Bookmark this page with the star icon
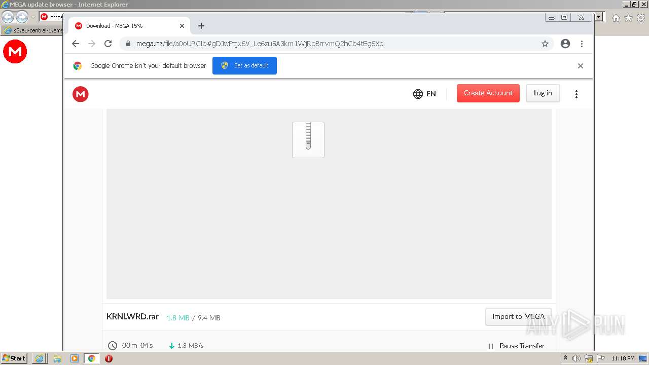This screenshot has width=649, height=365. click(545, 44)
